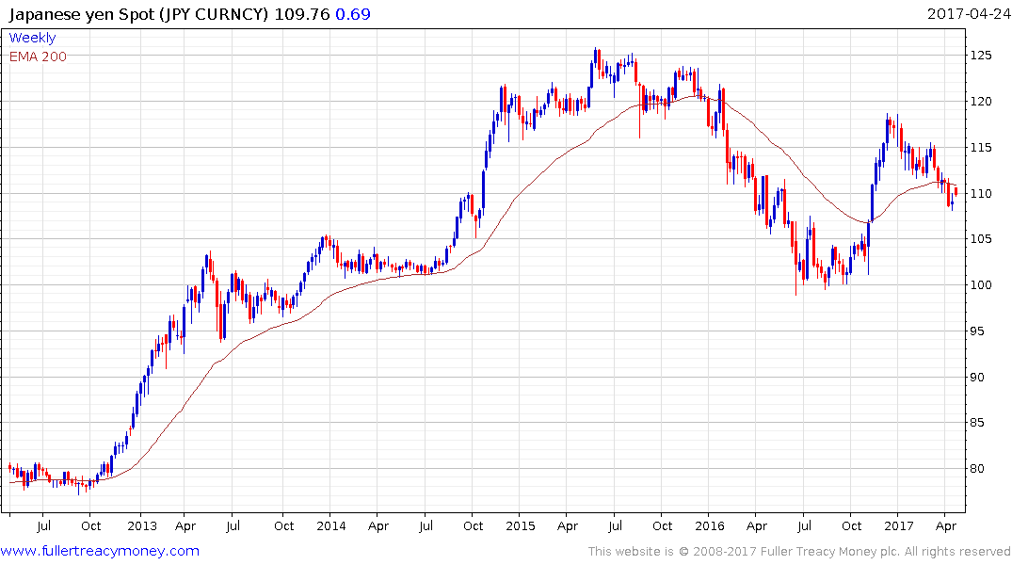Image resolution: width=1012 pixels, height=565 pixels.
Task: Select the blue change value 0.69
Action: 353,14
